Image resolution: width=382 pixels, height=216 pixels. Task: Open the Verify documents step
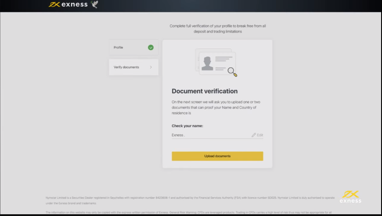coord(133,67)
